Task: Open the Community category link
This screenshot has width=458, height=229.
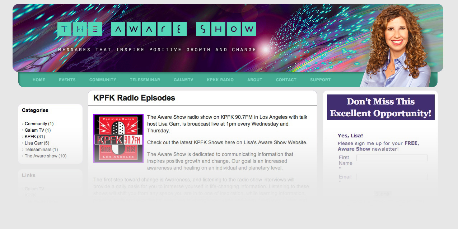Action: [36, 124]
